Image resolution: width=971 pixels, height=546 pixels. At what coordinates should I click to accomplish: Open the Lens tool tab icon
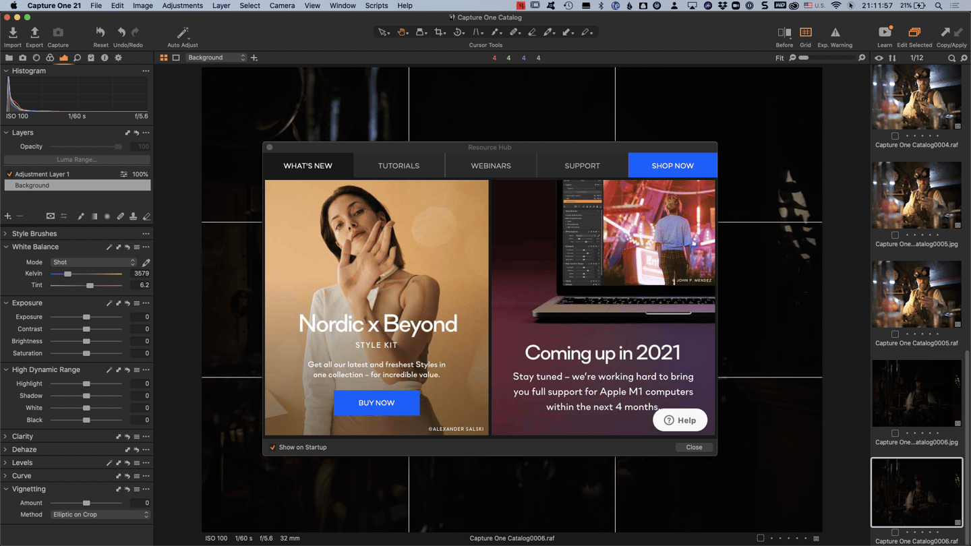coord(36,58)
